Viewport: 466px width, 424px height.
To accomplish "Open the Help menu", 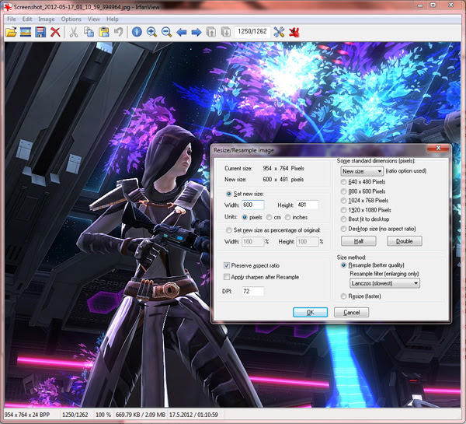I will click(x=113, y=19).
